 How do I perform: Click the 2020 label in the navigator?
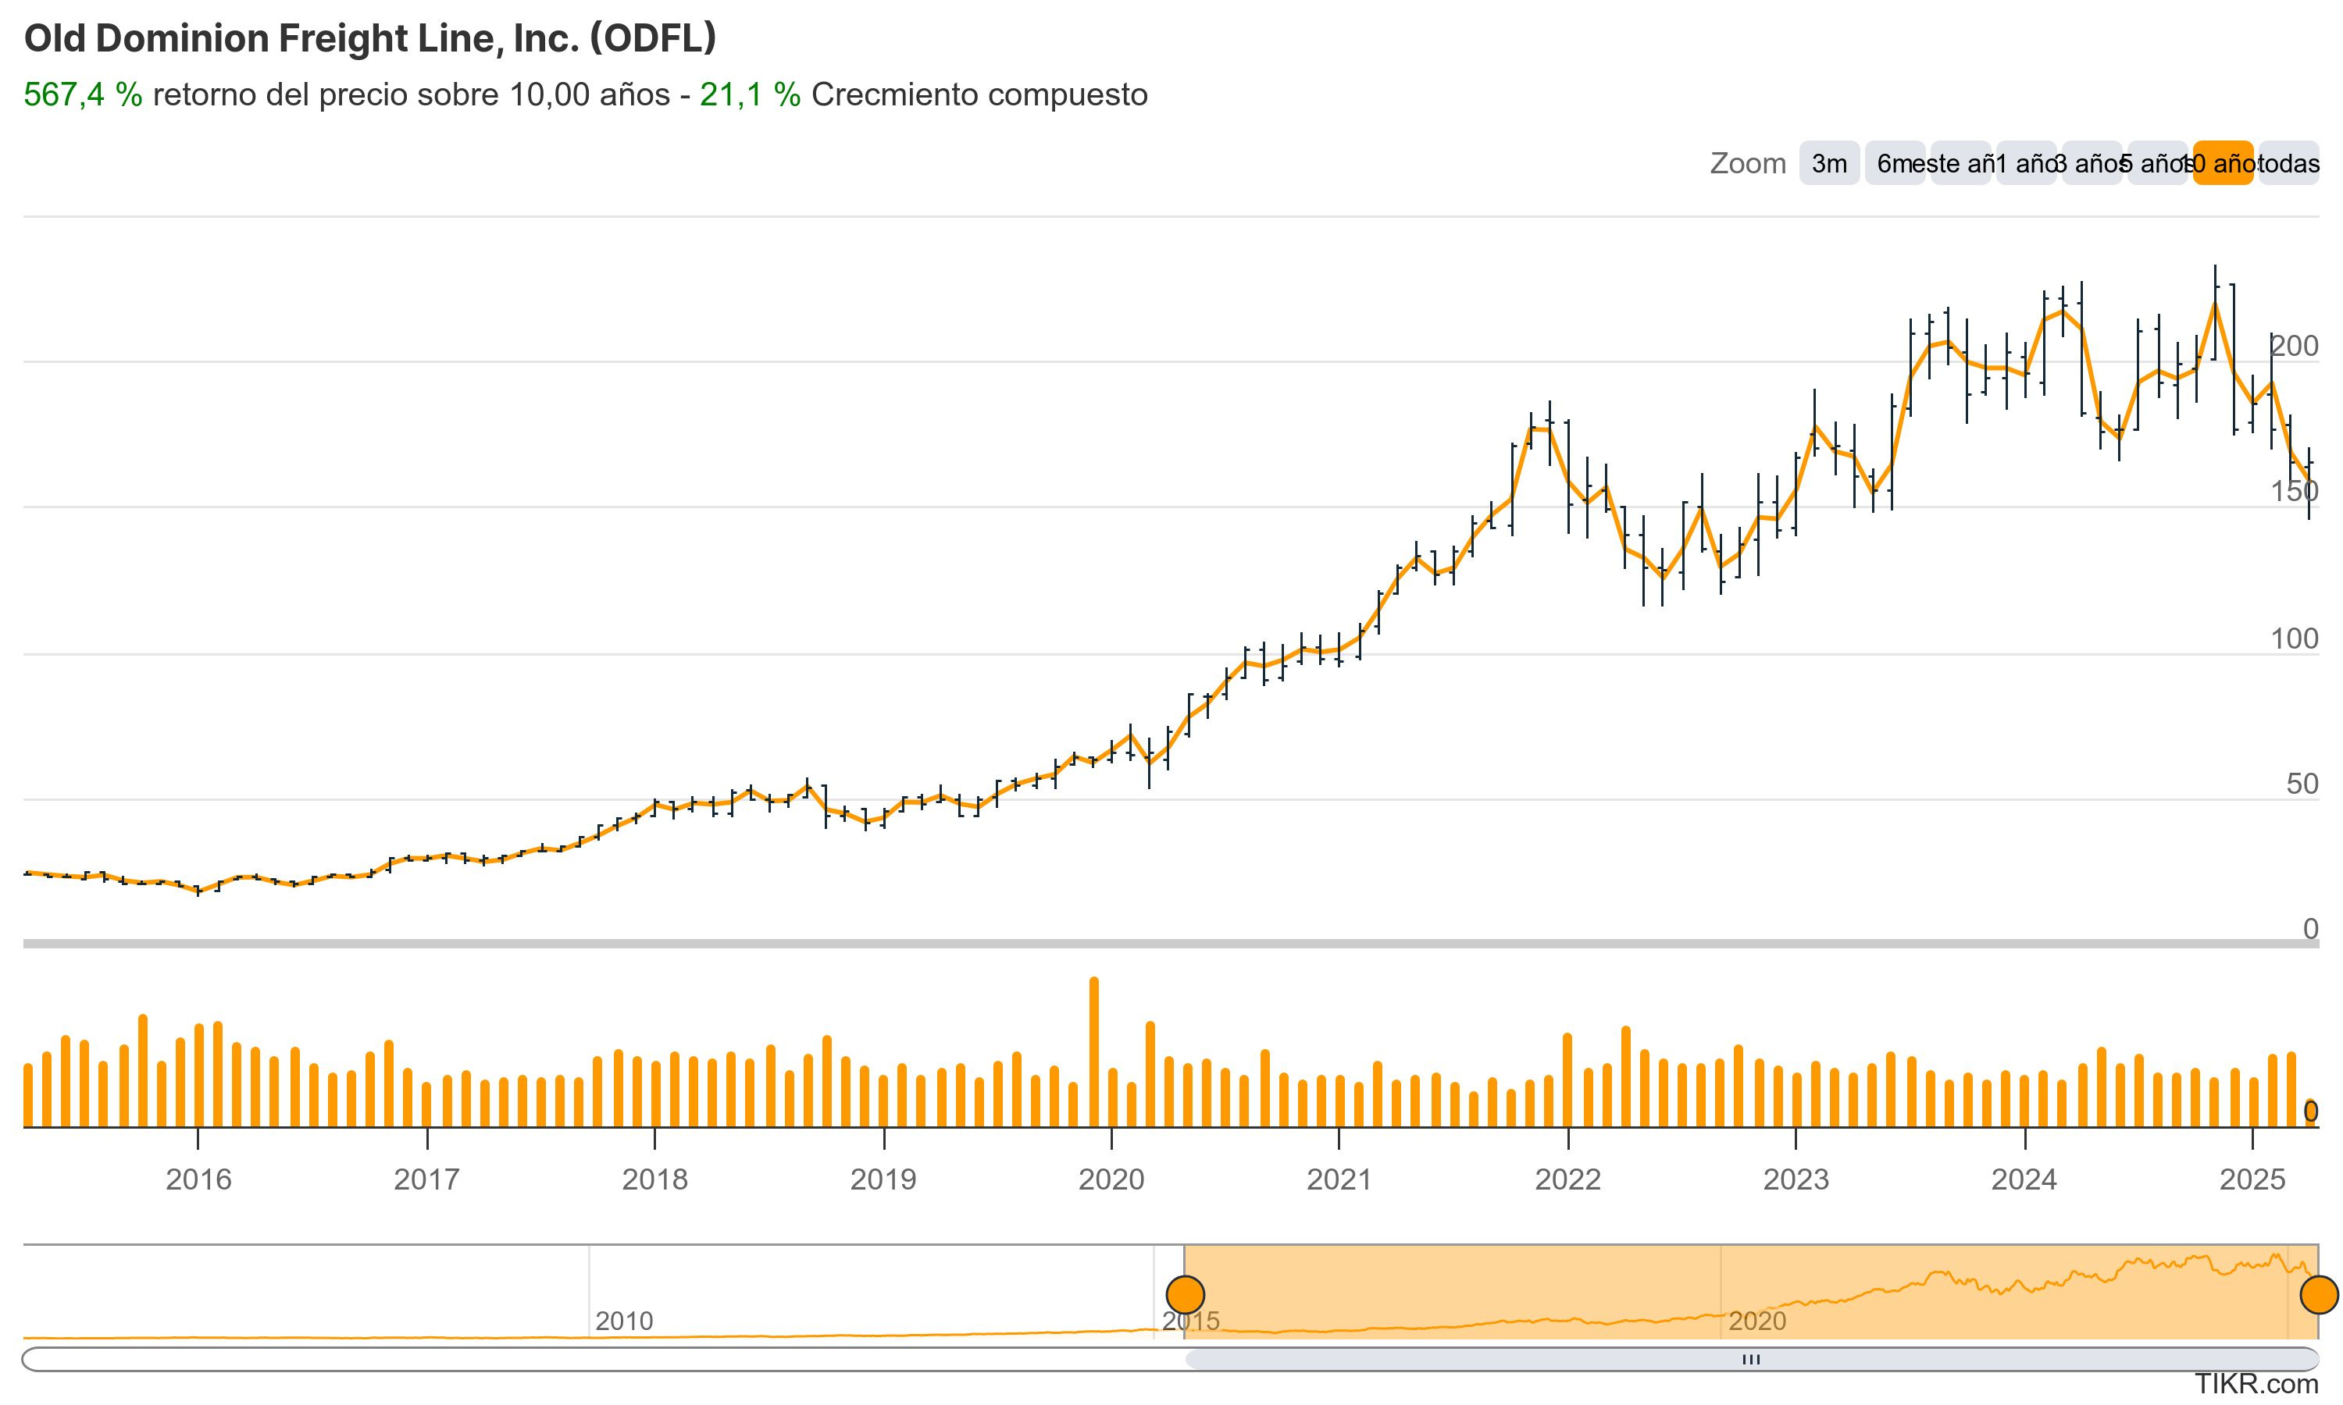(1756, 1321)
